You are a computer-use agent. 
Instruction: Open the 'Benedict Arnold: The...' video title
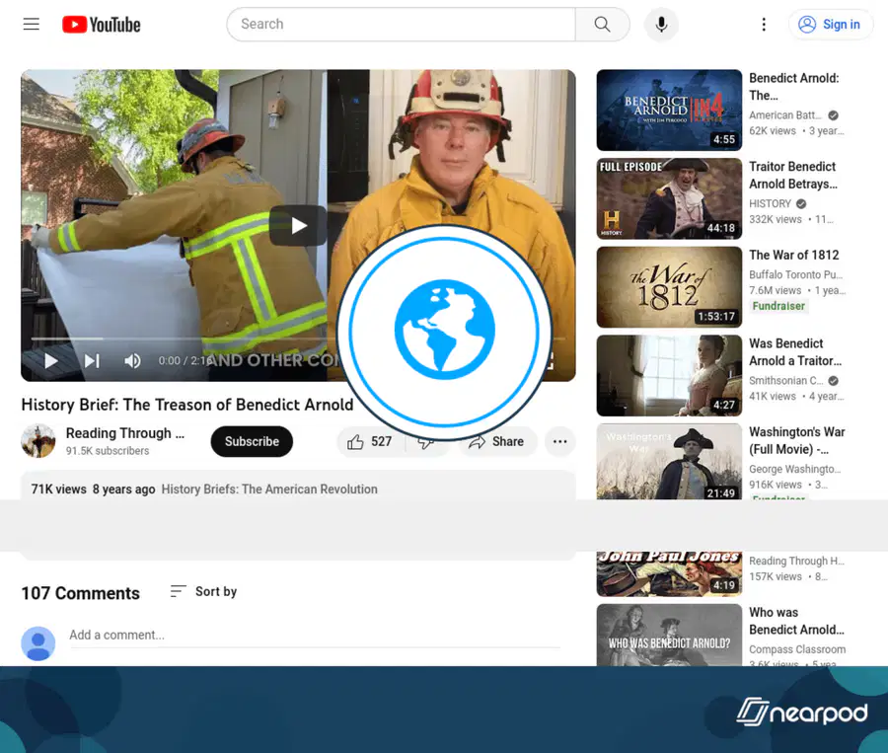(x=794, y=87)
